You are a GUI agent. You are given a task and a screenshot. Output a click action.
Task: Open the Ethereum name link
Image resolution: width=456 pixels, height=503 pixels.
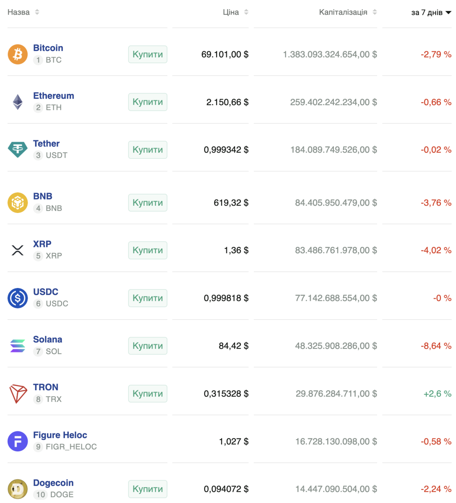tap(54, 96)
